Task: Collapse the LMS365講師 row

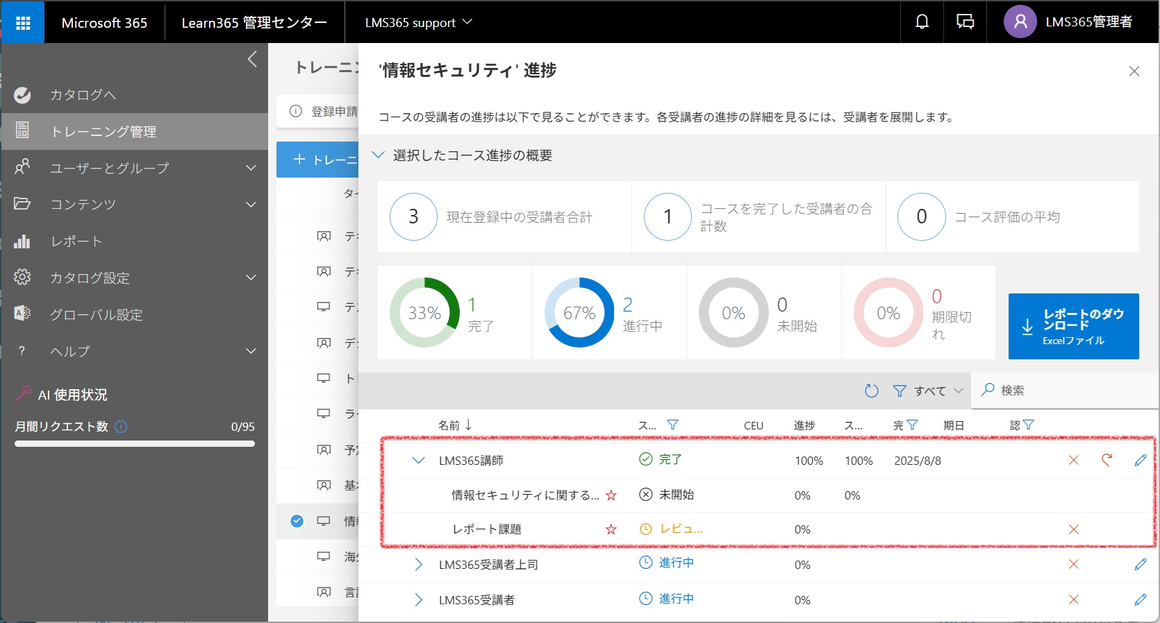Action: [x=418, y=460]
